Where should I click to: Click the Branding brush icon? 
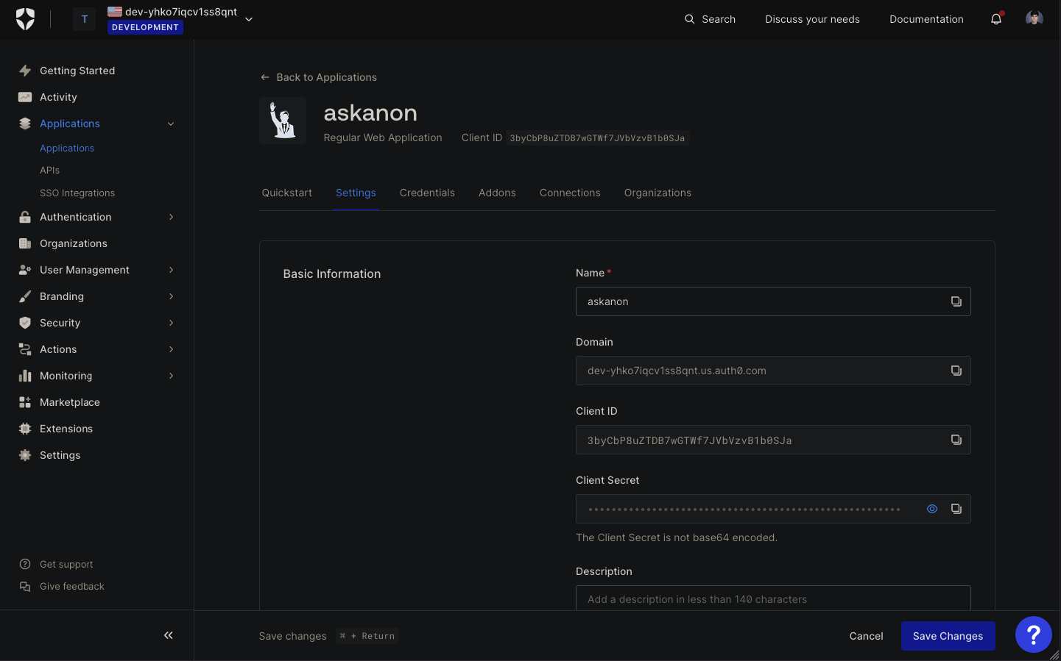pyautogui.click(x=25, y=296)
